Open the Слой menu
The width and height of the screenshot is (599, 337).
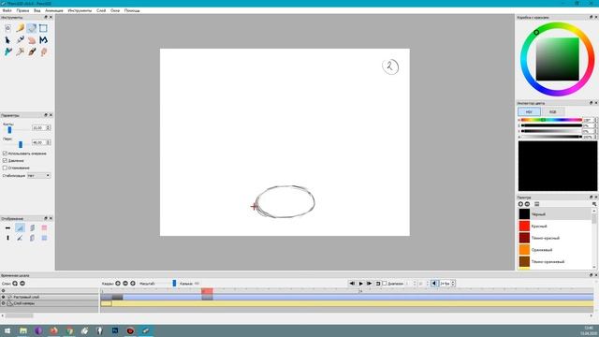coord(101,10)
